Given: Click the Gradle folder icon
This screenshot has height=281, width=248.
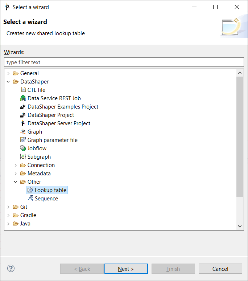Looking at the screenshot, I should (16, 215).
